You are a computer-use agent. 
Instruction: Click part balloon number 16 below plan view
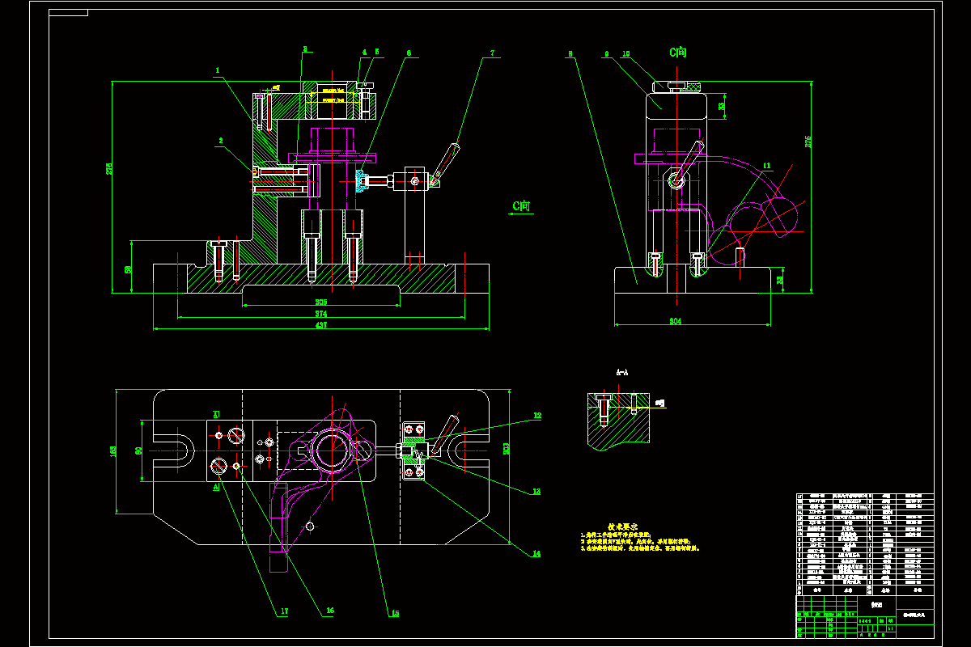329,611
